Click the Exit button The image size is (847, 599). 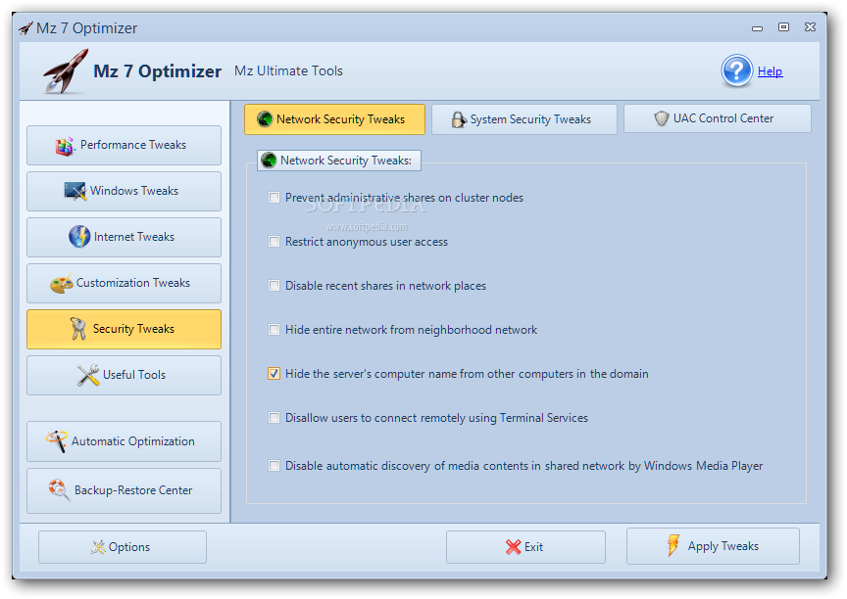pos(525,547)
